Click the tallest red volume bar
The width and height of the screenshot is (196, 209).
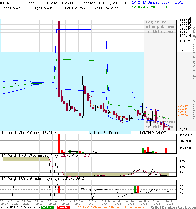(x=59, y=143)
